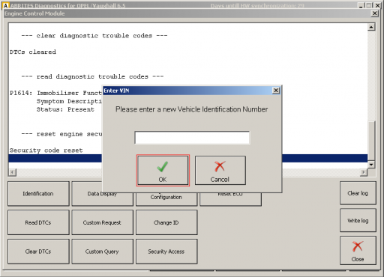Close the module with the red X Close button

click(x=358, y=251)
